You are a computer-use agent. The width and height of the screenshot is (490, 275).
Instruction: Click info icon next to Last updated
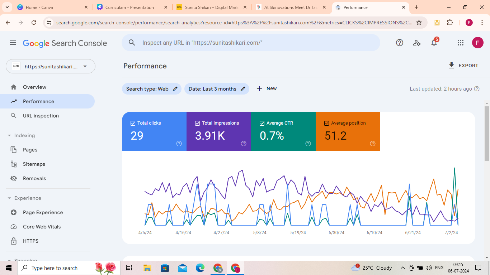coord(477,89)
